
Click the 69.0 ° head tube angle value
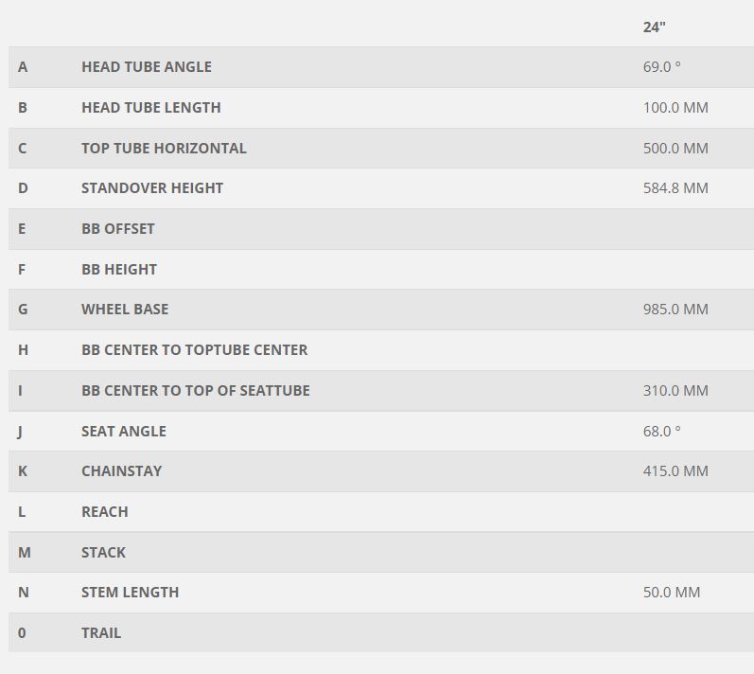click(661, 67)
